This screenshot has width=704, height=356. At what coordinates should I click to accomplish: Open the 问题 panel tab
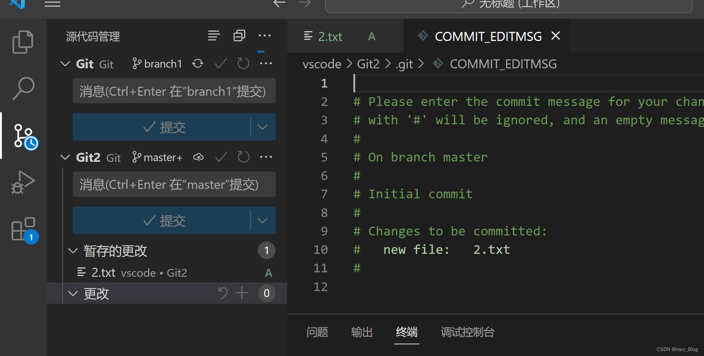(317, 332)
